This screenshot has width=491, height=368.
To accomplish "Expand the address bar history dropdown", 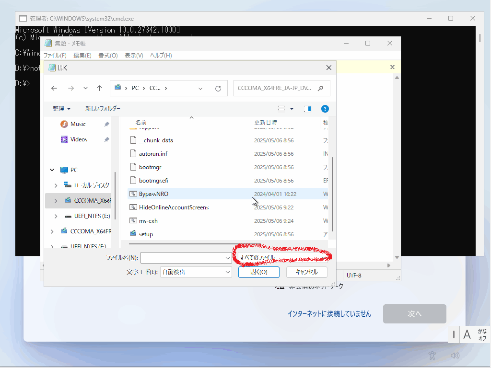I will tap(200, 89).
